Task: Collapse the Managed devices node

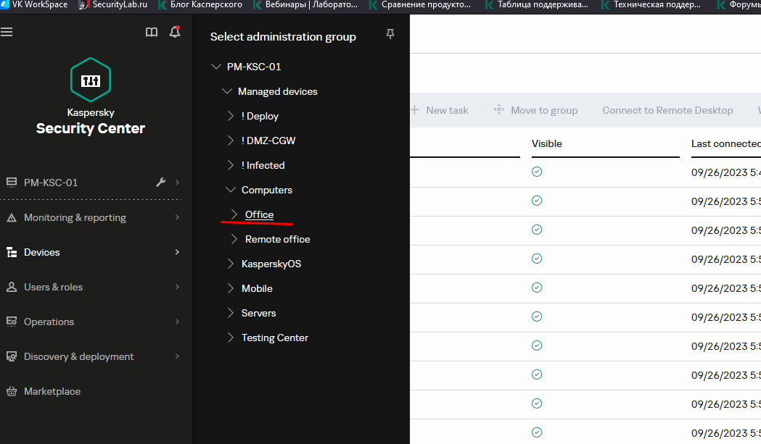Action: point(227,91)
